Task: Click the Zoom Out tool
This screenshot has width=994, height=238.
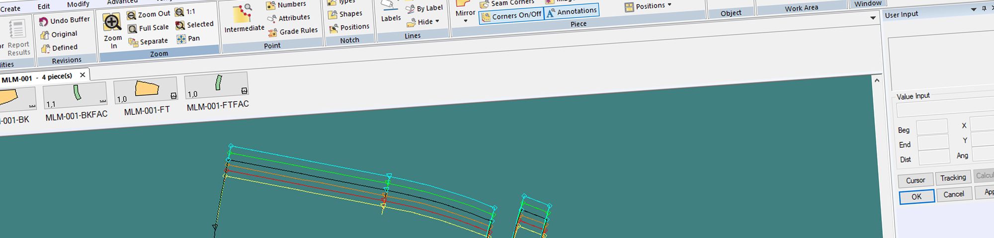Action: (x=148, y=15)
